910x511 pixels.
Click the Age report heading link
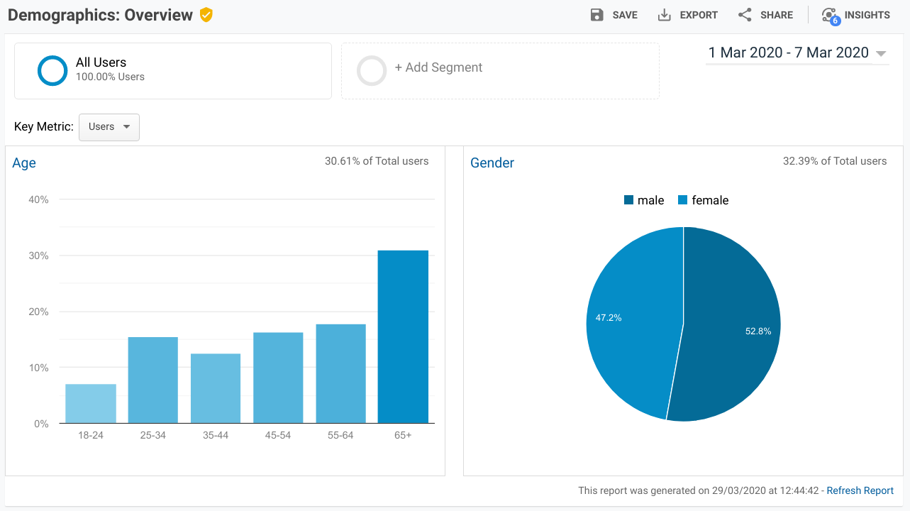point(24,163)
